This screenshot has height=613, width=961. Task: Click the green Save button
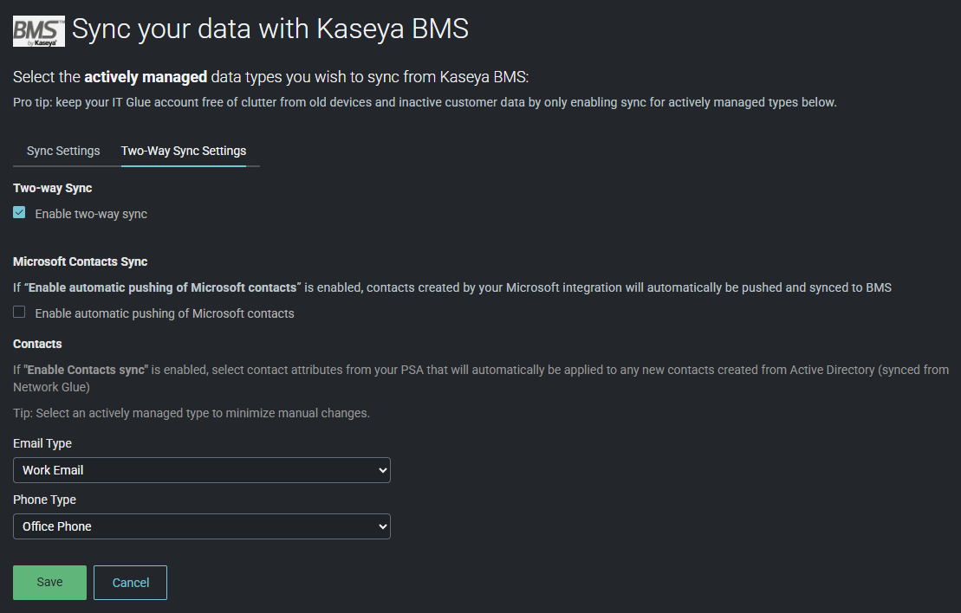click(x=49, y=583)
